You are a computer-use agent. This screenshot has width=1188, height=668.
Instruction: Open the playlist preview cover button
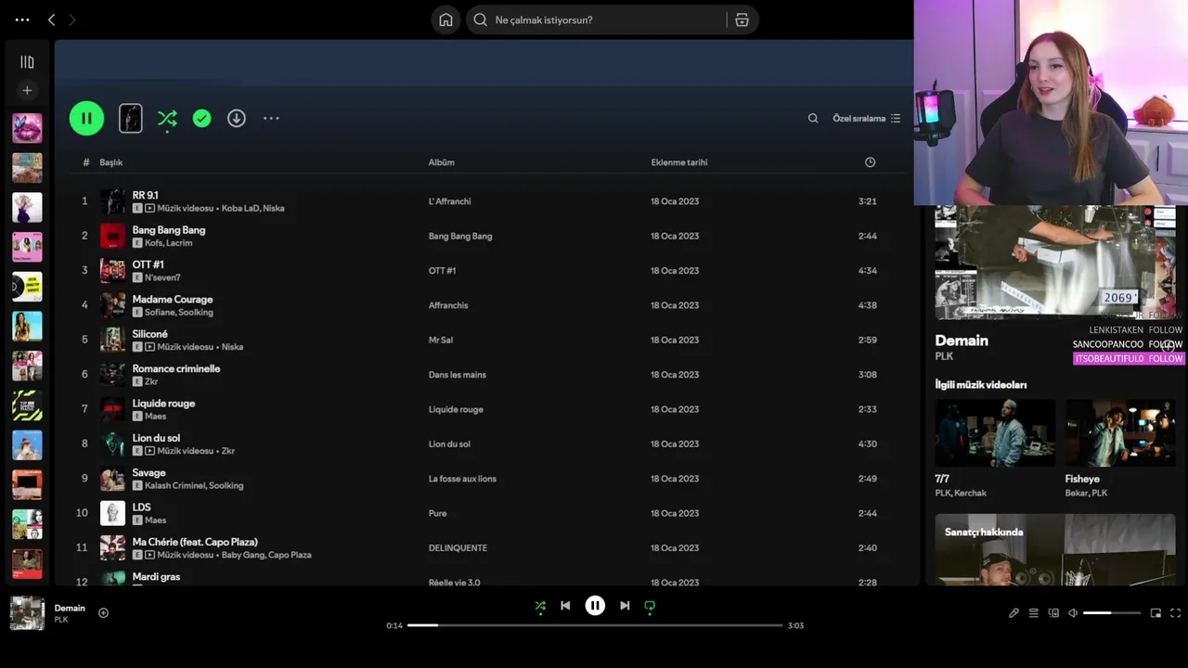pyautogui.click(x=131, y=118)
